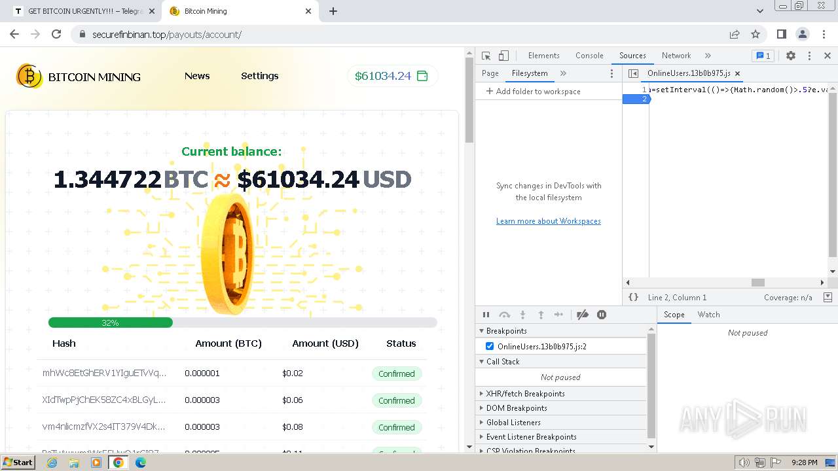The height and width of the screenshot is (471, 838).
Task: Open the News page link
Action: tap(197, 76)
